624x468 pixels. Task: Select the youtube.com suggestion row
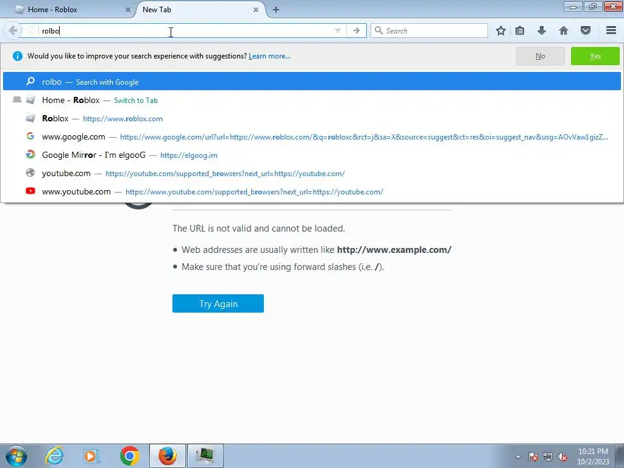coord(312,173)
